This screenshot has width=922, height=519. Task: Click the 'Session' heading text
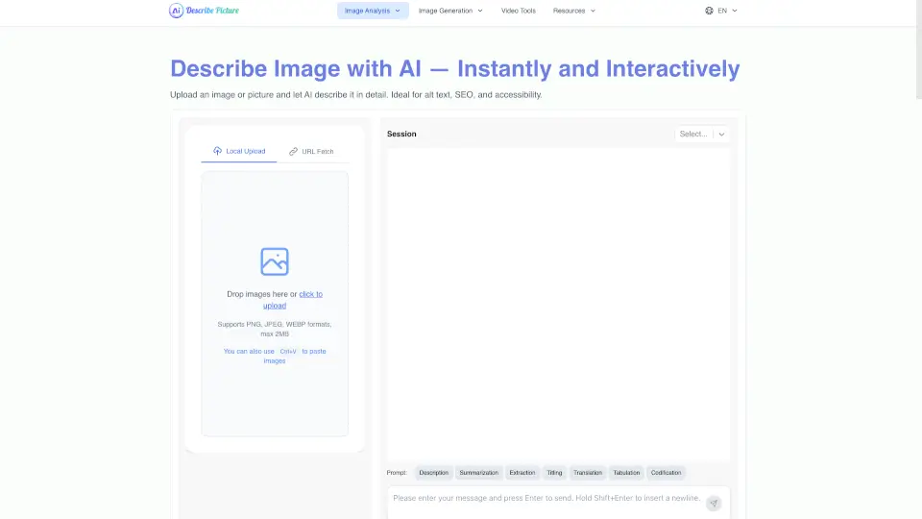click(401, 135)
